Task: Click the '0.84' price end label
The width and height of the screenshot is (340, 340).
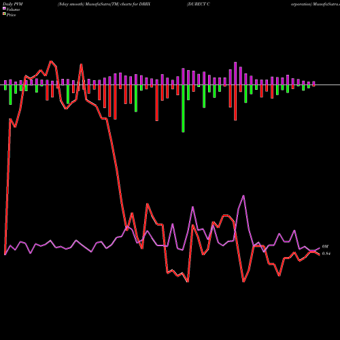Action: (x=326, y=254)
